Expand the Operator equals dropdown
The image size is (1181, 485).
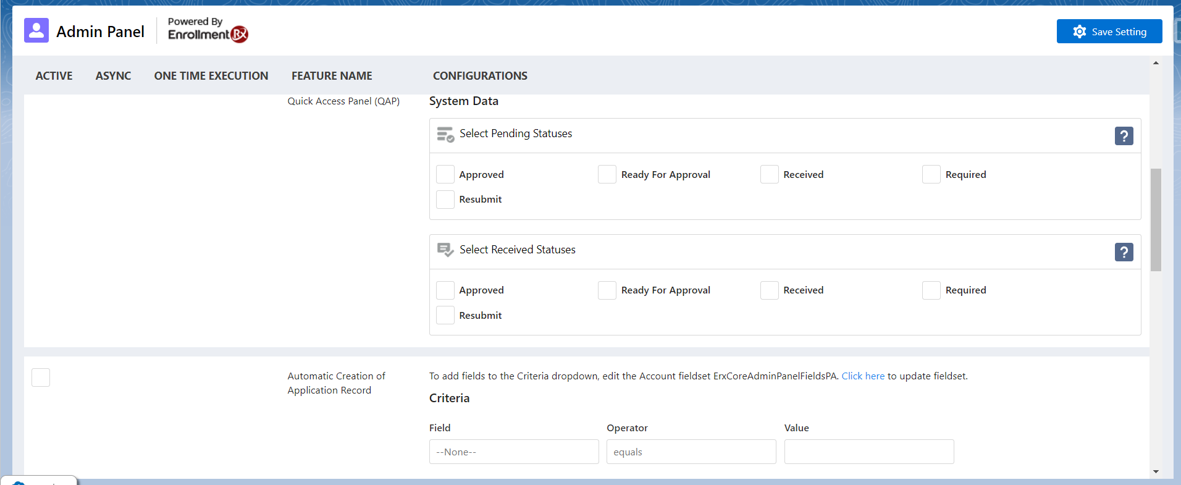[x=691, y=452]
